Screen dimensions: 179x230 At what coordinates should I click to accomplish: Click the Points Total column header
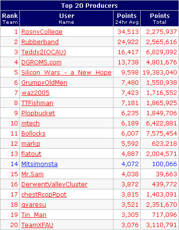click(160, 18)
